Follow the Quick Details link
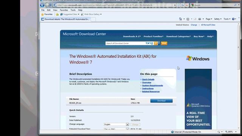Screen dimensions: 242x136 coord(148,79)
